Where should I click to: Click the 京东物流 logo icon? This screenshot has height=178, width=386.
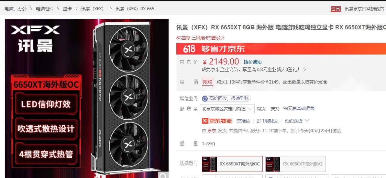(217, 121)
